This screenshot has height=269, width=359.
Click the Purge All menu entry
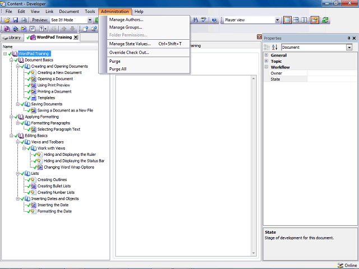click(148, 69)
